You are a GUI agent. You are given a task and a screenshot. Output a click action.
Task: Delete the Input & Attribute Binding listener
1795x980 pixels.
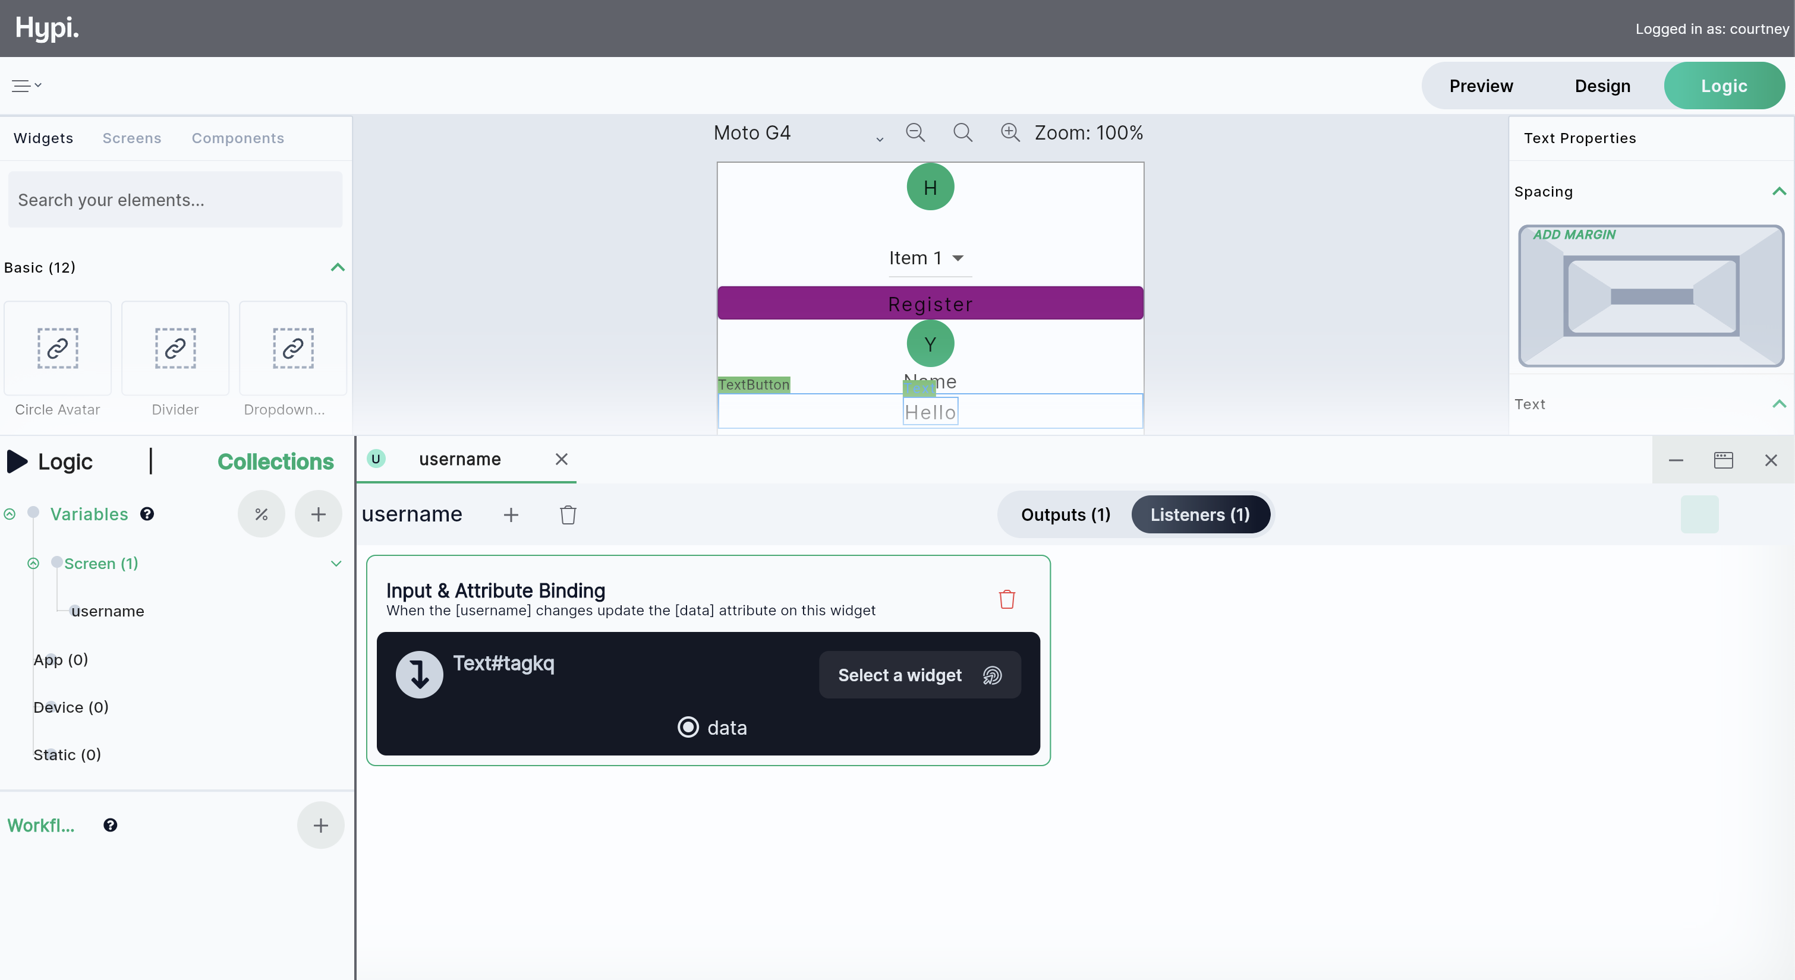coord(1006,599)
